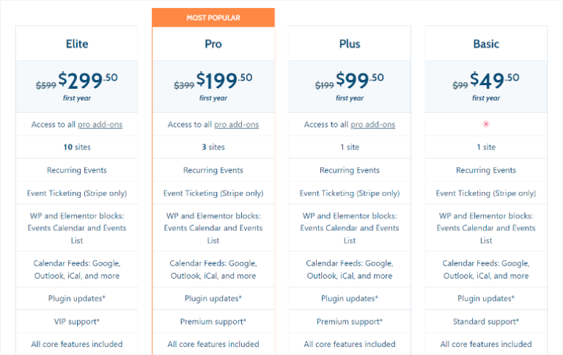Viewport: 563px width, 355px height.
Task: Click the Basic $49.50 price
Action: [494, 79]
